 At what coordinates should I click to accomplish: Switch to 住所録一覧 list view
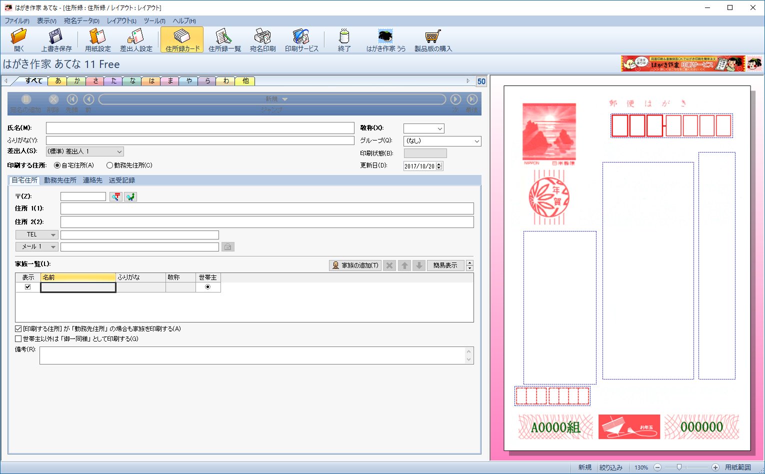224,36
